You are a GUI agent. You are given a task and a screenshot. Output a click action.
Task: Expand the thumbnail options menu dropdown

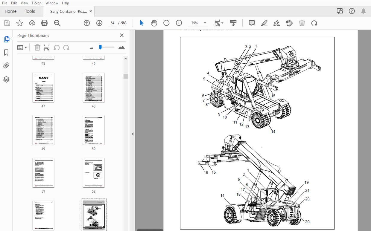[x=22, y=48]
